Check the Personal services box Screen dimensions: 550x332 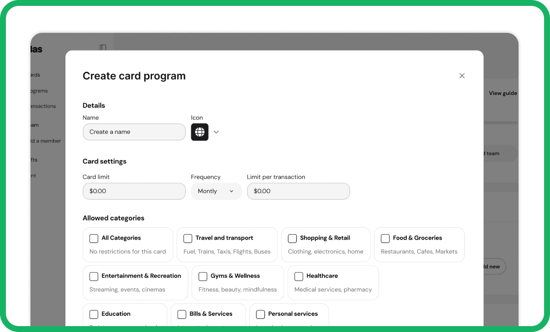point(260,314)
